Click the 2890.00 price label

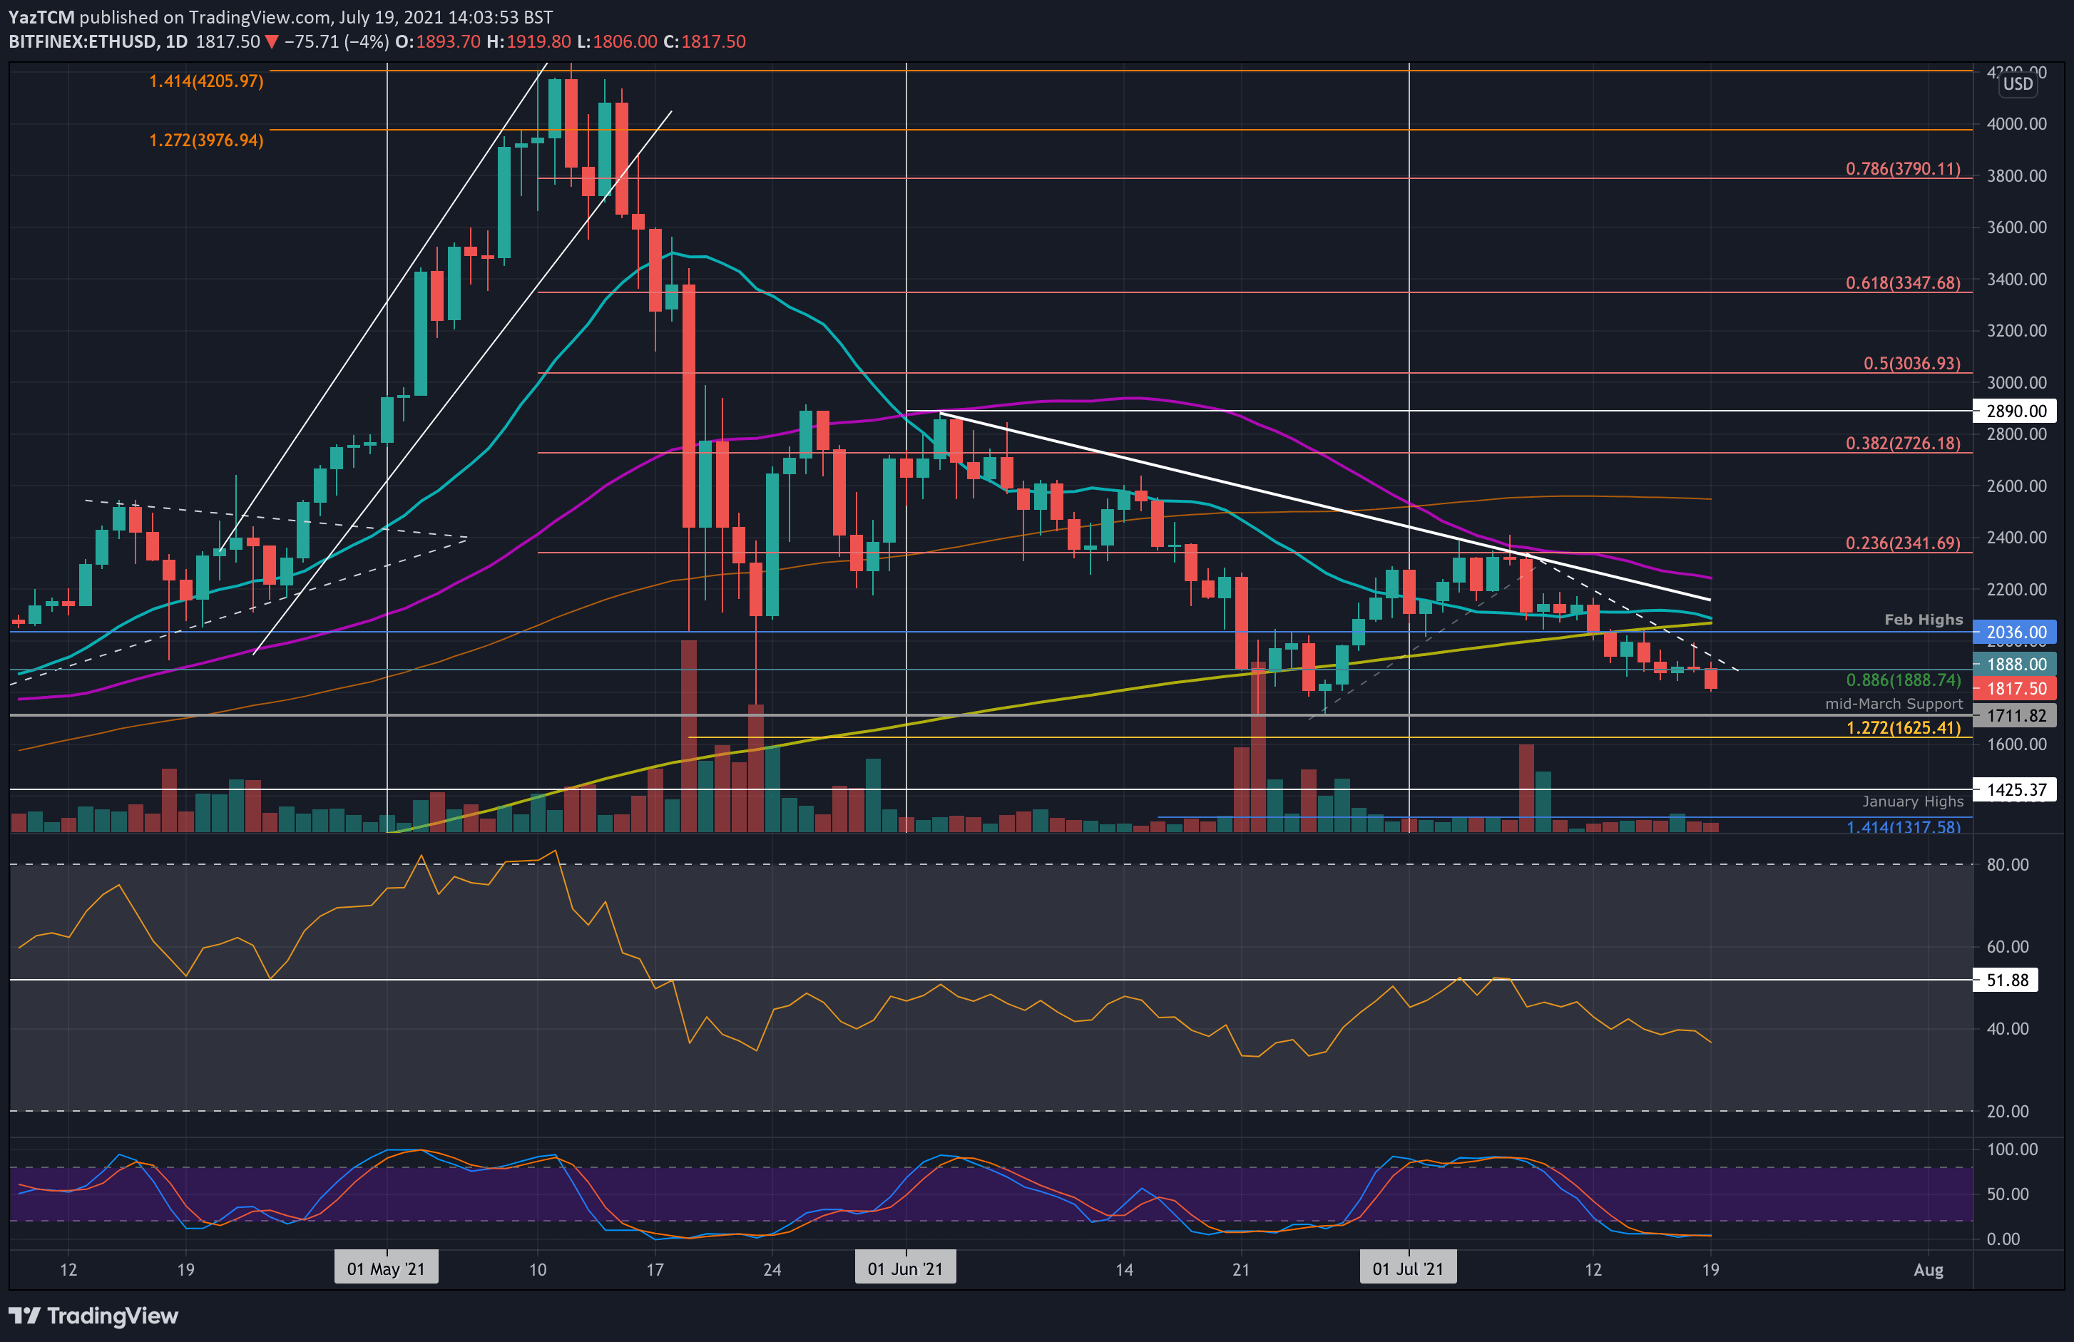point(2015,411)
